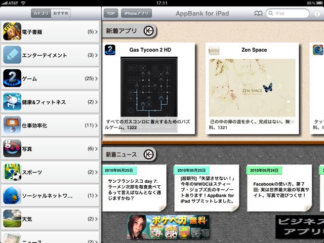Click the Gas Tycoon 2 HD title

(150, 50)
